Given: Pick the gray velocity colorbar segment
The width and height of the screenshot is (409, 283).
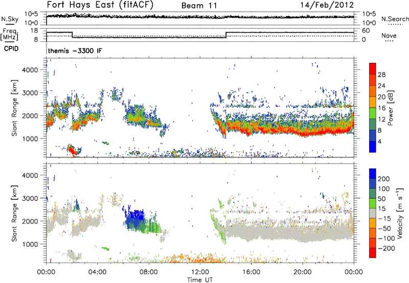Looking at the screenshot, I should tap(373, 214).
